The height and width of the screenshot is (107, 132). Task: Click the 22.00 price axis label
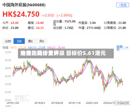[x=8, y=92]
